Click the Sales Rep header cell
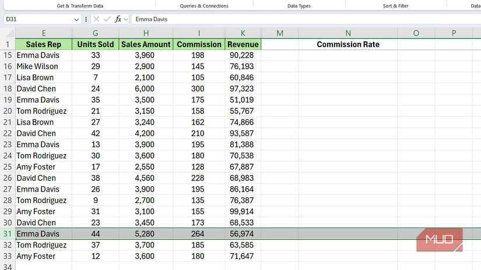Screen dimensions: 481x270 pos(44,44)
